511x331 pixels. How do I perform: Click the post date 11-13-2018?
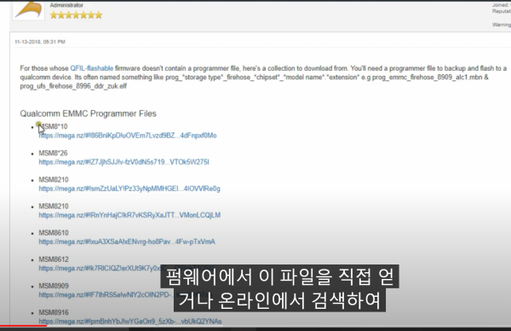(x=40, y=42)
